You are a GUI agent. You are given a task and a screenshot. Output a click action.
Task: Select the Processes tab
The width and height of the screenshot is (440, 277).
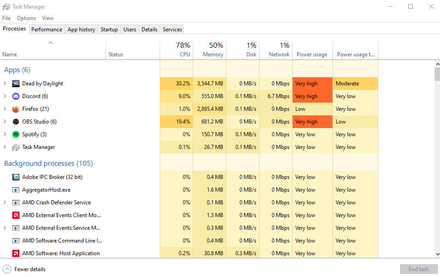coord(15,29)
